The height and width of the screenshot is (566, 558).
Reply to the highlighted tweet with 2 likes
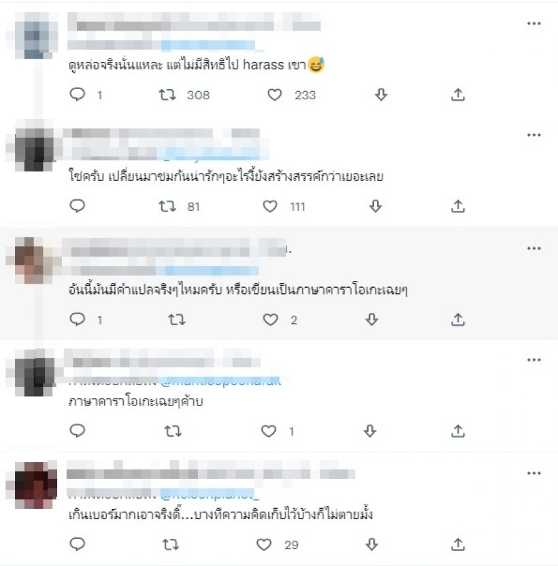click(77, 320)
